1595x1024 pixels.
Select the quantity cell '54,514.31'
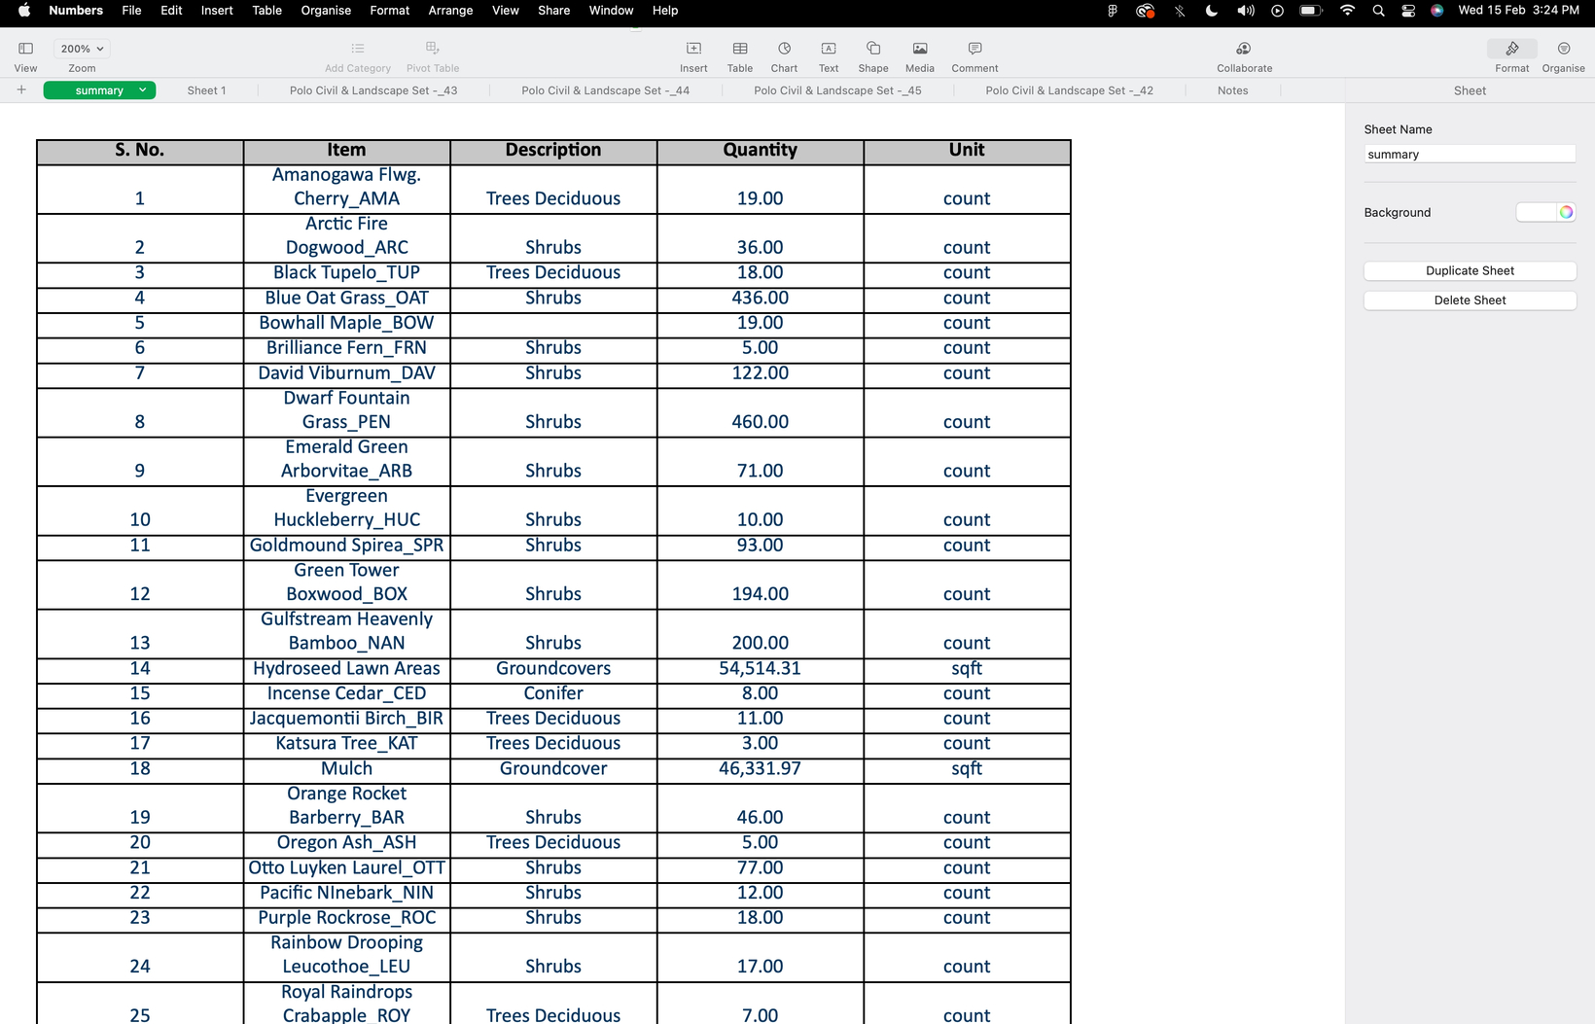click(760, 669)
